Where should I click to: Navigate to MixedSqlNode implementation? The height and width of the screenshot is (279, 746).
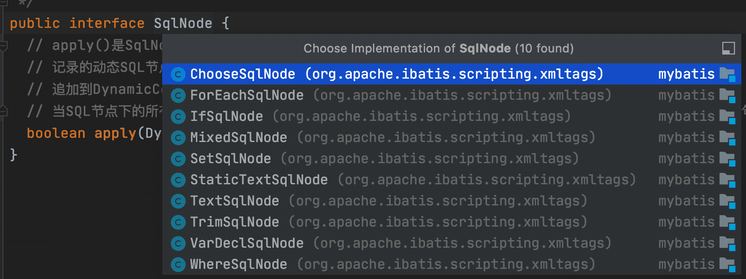click(x=238, y=137)
